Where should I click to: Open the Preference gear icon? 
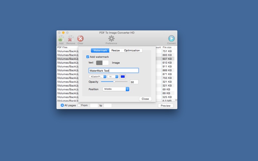[111, 39]
